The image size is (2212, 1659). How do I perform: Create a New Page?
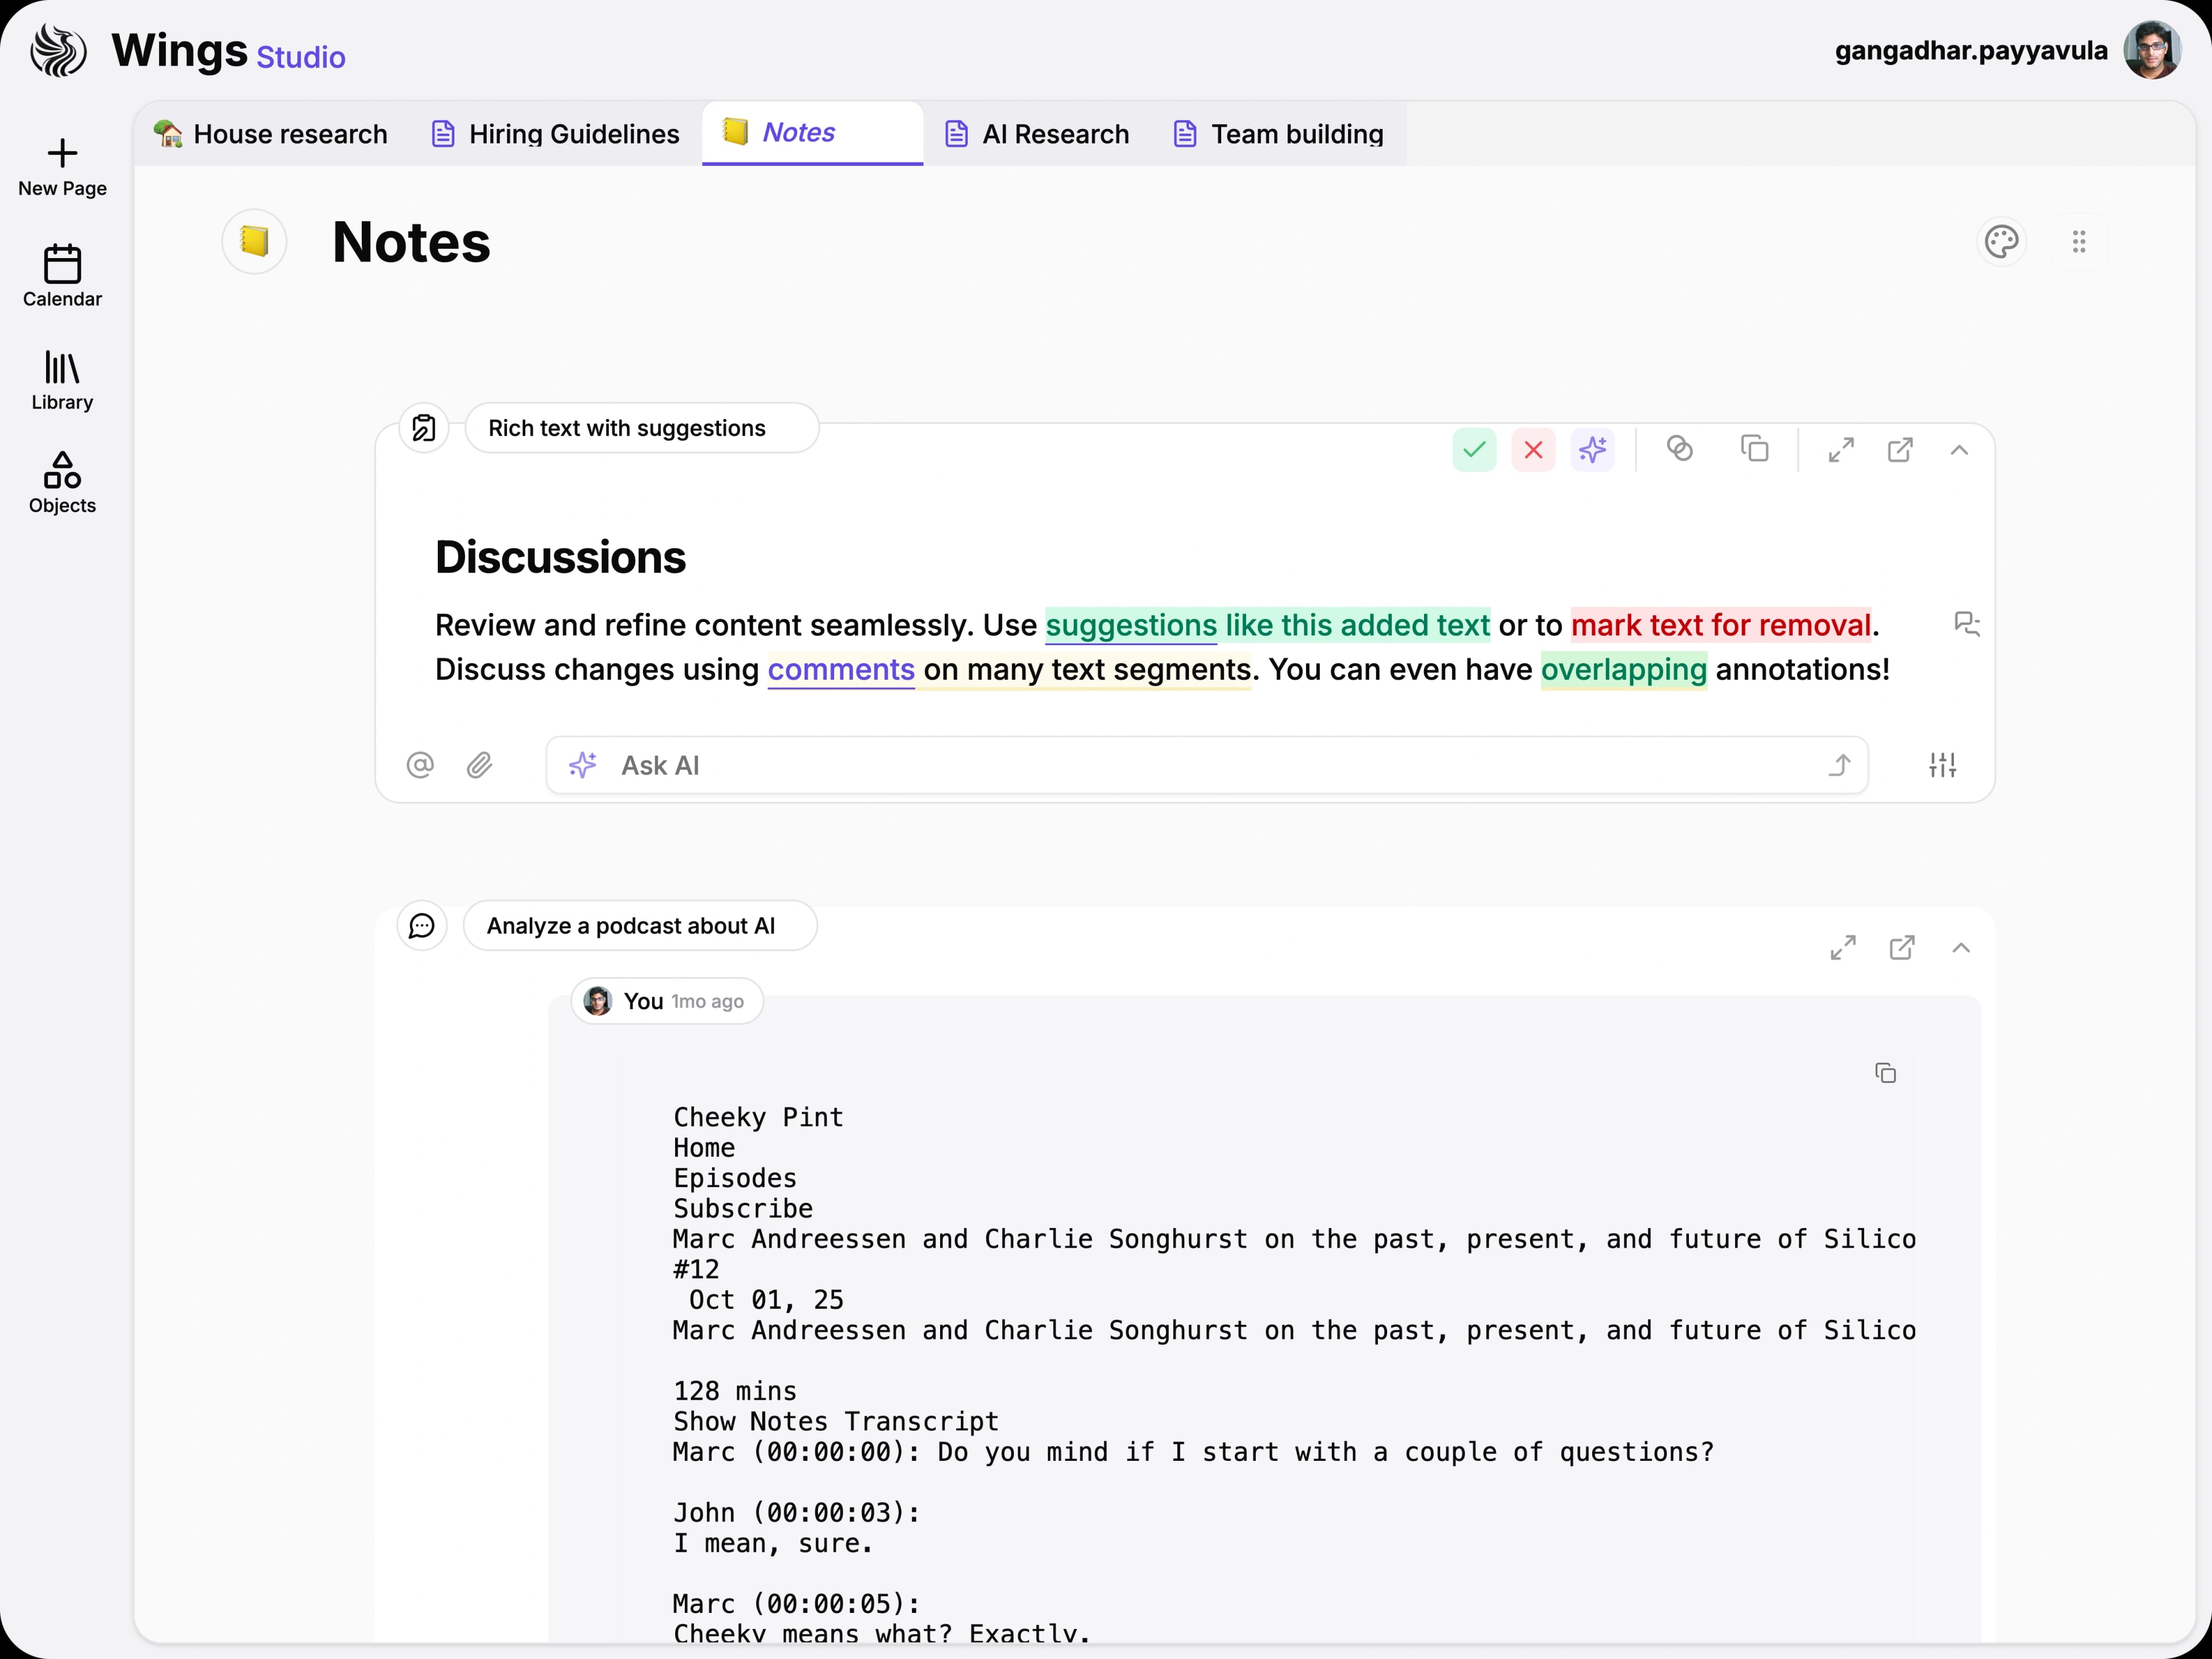click(61, 167)
